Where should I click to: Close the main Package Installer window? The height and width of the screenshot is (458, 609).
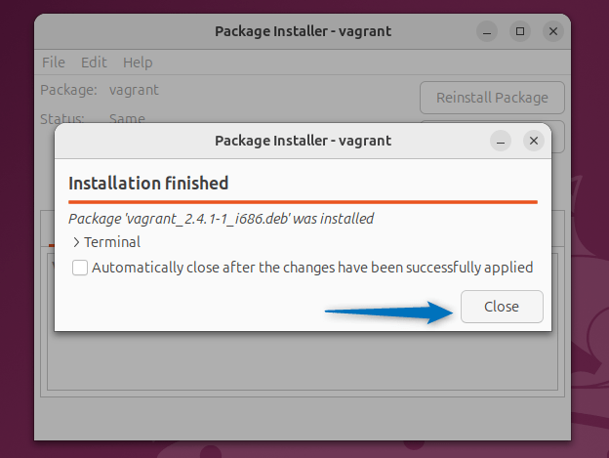click(553, 31)
